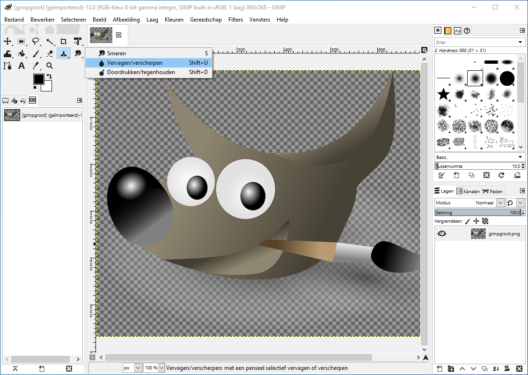528x375 pixels.
Task: Select the Move tool in the toolbox
Action: pyautogui.click(x=7, y=42)
